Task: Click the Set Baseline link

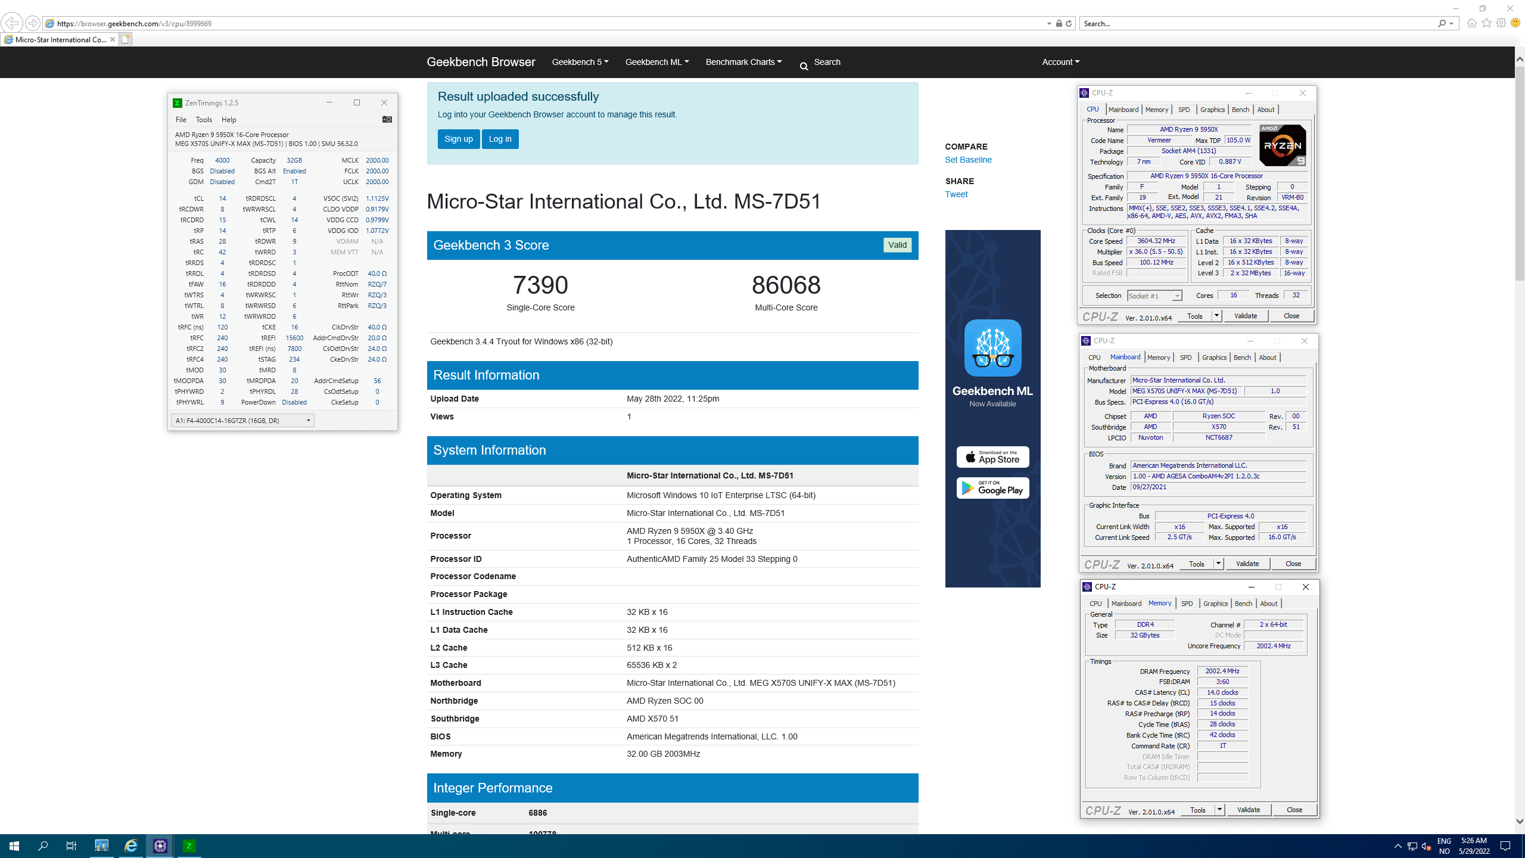Action: coord(968,160)
